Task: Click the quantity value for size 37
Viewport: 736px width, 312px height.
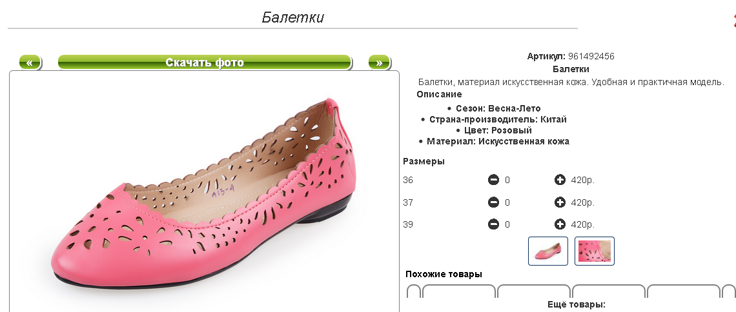Action: (507, 202)
